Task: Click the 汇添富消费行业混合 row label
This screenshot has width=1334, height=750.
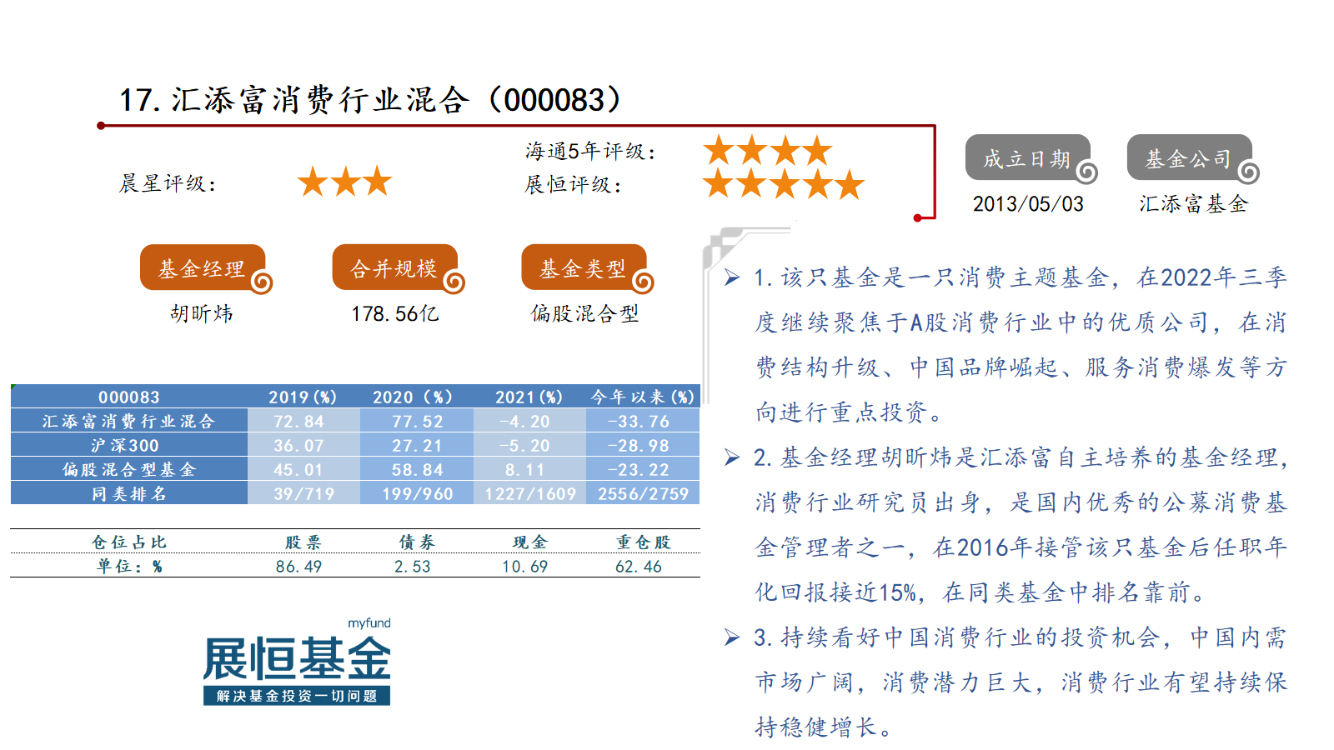Action: pos(129,421)
